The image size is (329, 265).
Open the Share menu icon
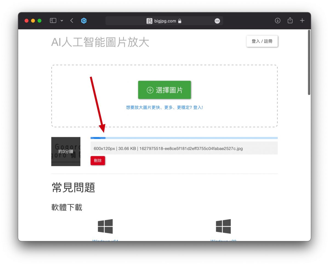[290, 21]
